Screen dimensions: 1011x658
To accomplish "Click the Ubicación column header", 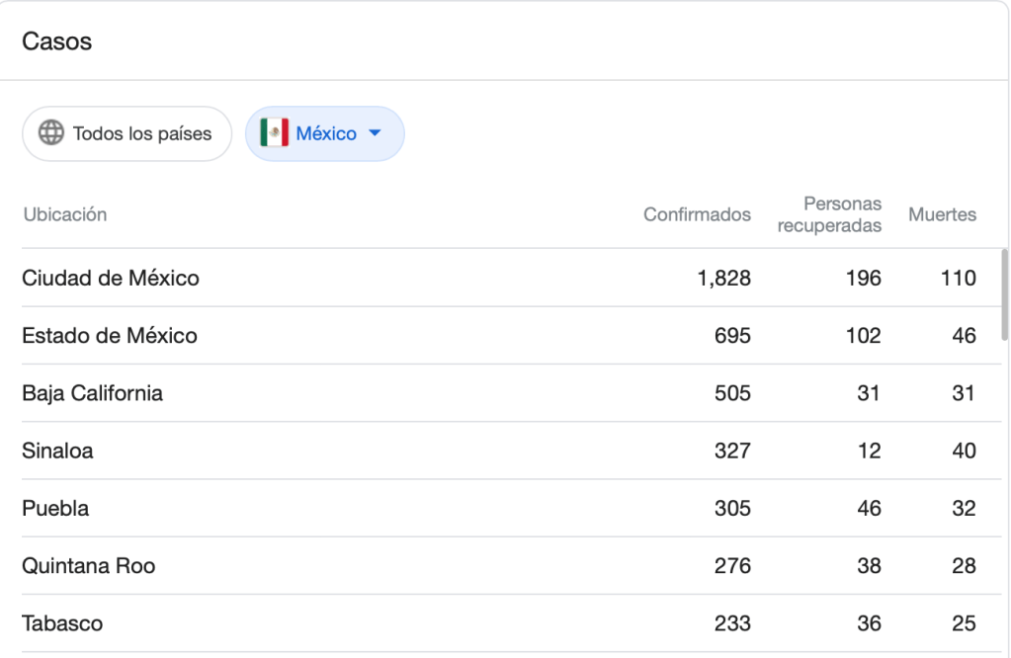I will (64, 214).
